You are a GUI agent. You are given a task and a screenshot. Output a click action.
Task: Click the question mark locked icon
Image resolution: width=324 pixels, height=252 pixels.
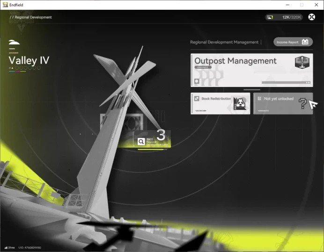[303, 103]
